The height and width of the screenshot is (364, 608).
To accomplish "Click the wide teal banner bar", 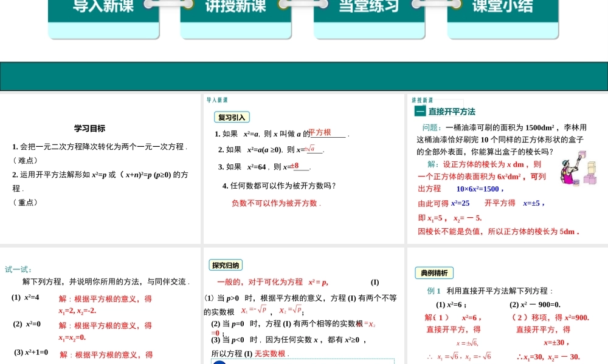I will (x=304, y=76).
